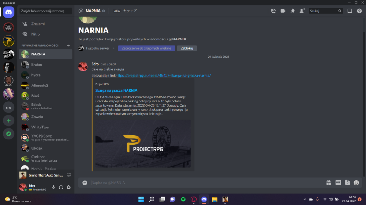Viewport: 366px width, 205px height.
Task: Open Discord user settings gear
Action: point(69,187)
